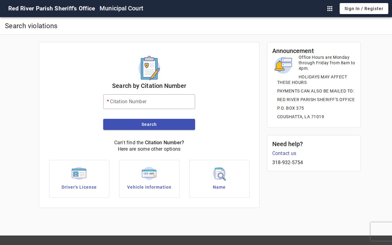Follow the Contact us link
Viewport: 392px width, 245px height.
(x=284, y=153)
